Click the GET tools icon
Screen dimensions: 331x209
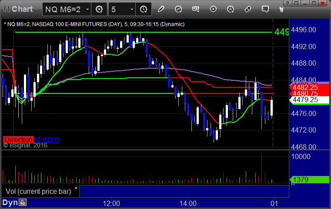click(x=196, y=9)
